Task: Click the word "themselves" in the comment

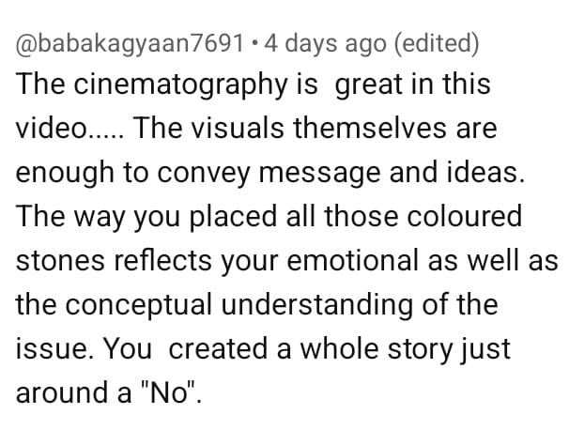Action: (x=369, y=129)
